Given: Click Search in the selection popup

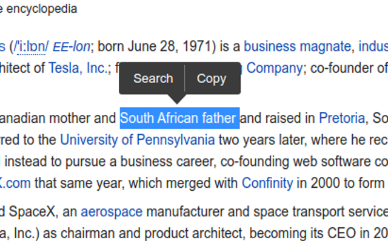Looking at the screenshot, I should (153, 78).
